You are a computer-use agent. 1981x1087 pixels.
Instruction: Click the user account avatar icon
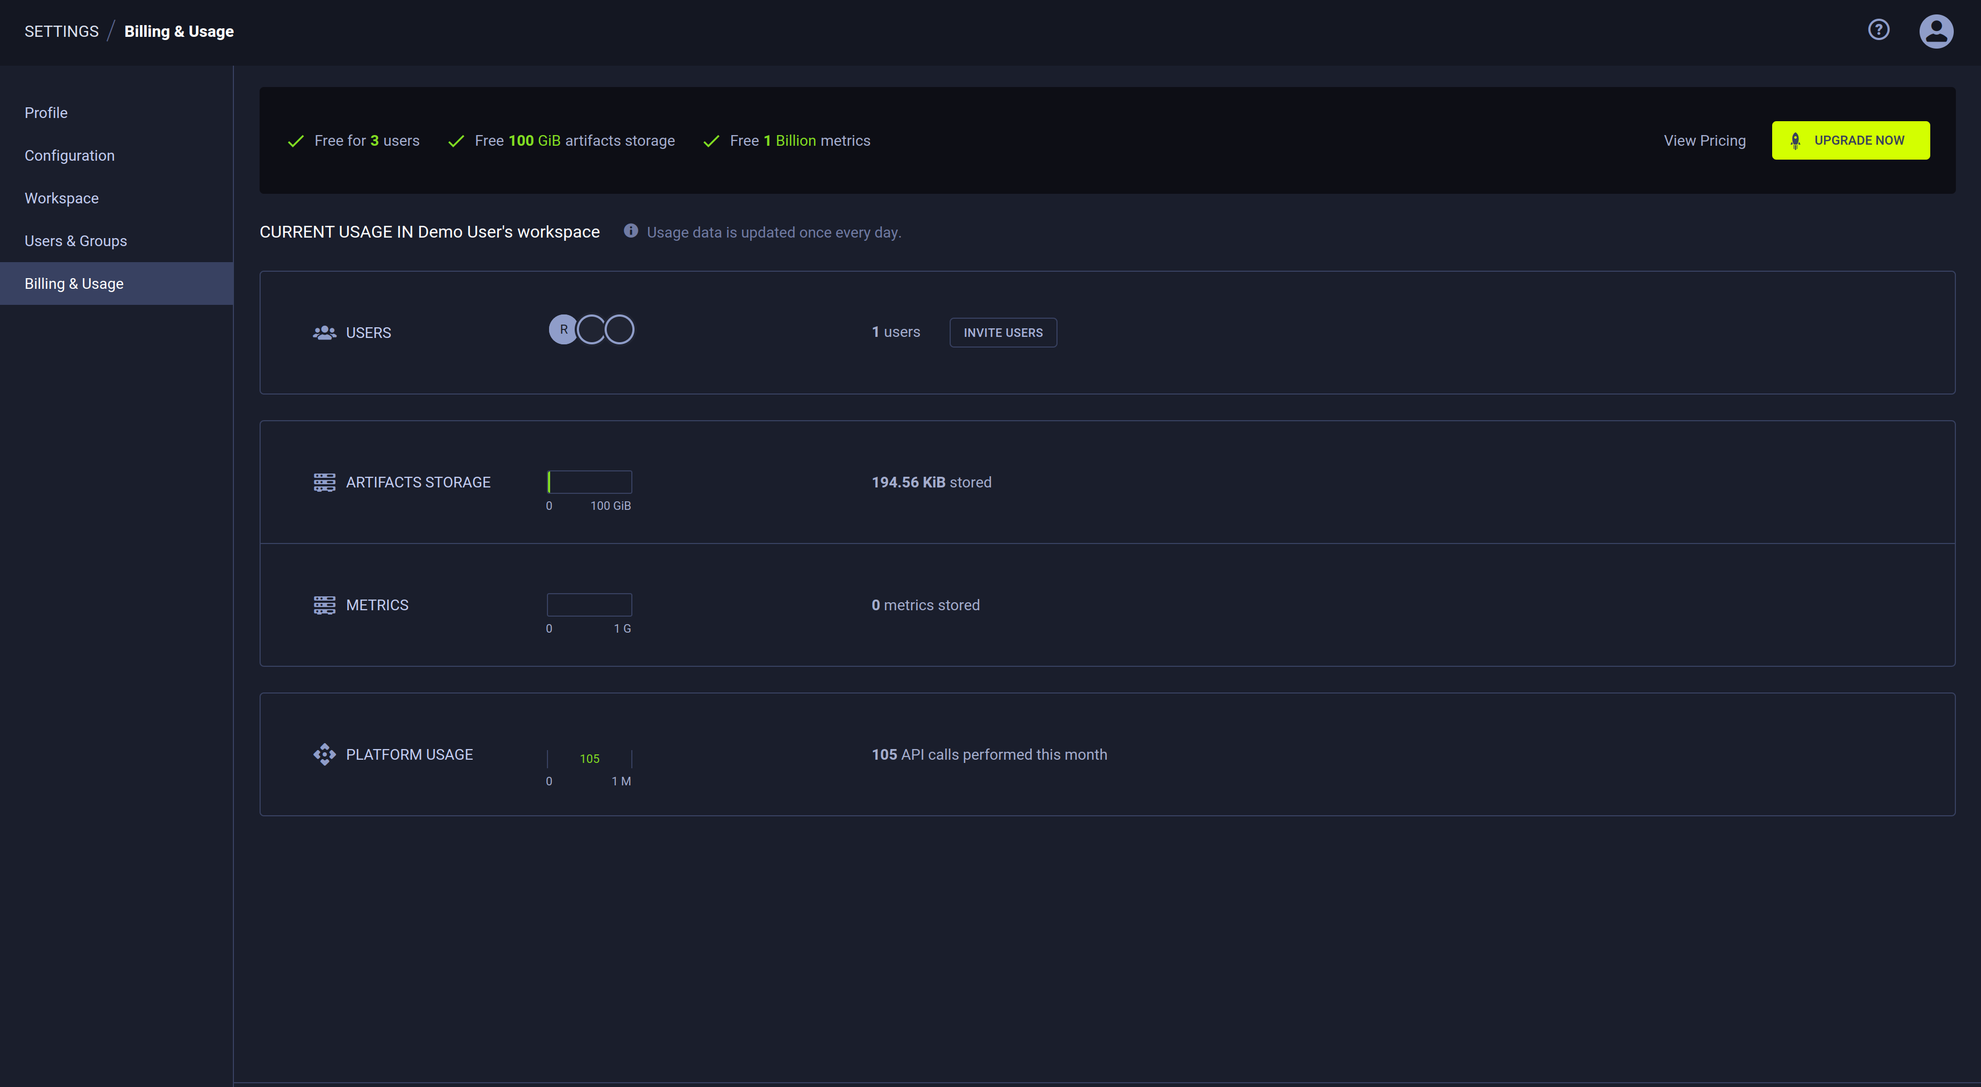coord(1936,29)
